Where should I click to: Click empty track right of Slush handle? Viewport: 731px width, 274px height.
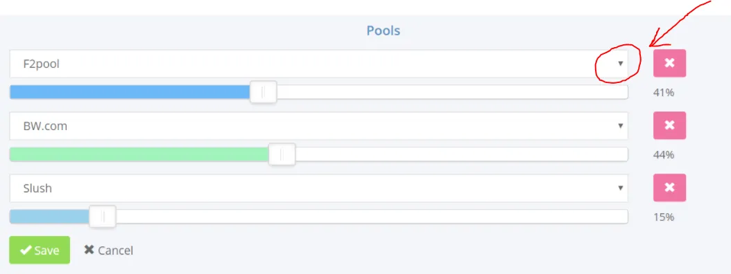372,217
